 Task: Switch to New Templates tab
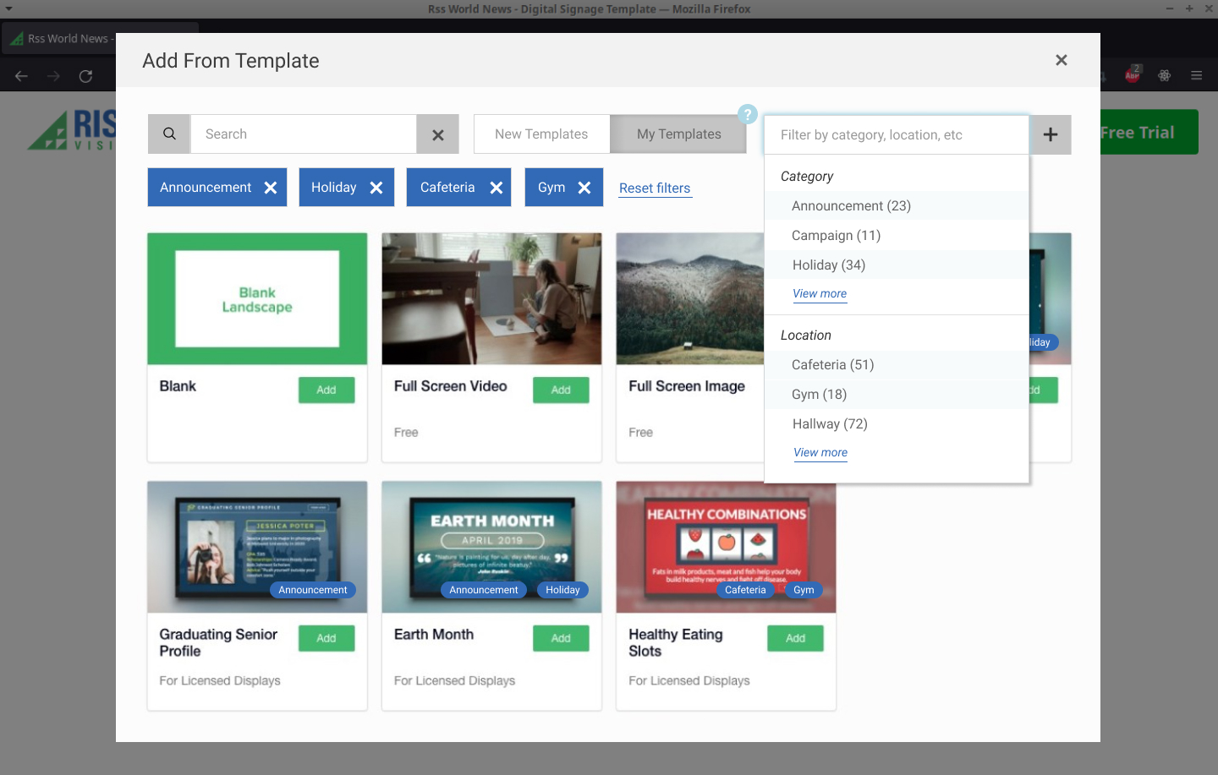point(541,134)
